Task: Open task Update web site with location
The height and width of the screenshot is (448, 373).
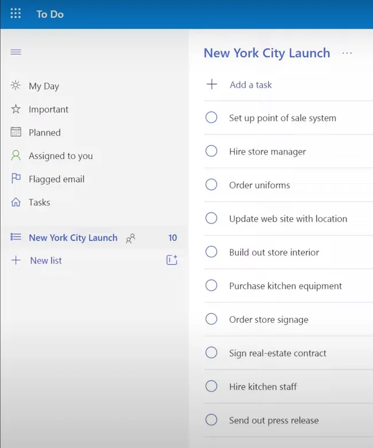Action: [288, 219]
